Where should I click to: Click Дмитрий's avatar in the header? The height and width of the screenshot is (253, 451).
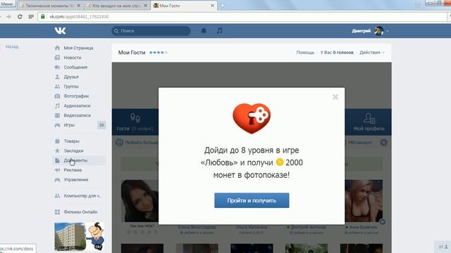pos(378,31)
